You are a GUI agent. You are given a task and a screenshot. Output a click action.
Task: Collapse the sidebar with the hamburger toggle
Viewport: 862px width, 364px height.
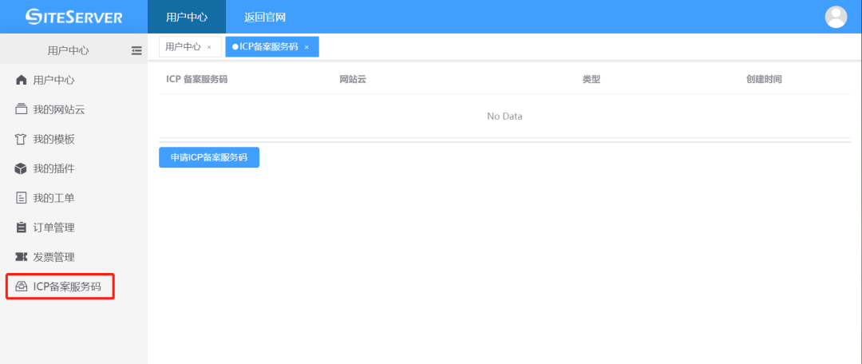[136, 50]
